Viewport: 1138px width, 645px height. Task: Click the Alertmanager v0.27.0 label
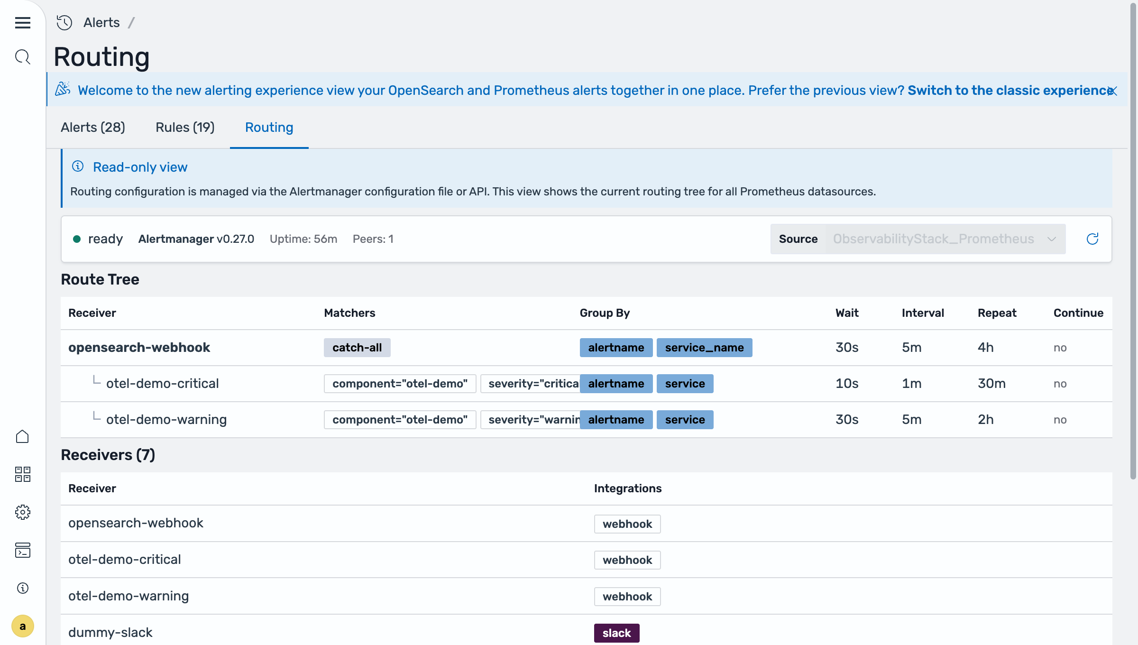click(196, 239)
